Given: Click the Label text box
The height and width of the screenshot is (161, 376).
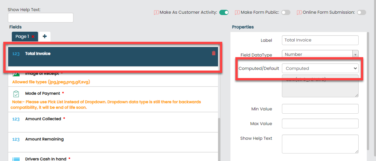Looking at the screenshot, I should pos(320,40).
